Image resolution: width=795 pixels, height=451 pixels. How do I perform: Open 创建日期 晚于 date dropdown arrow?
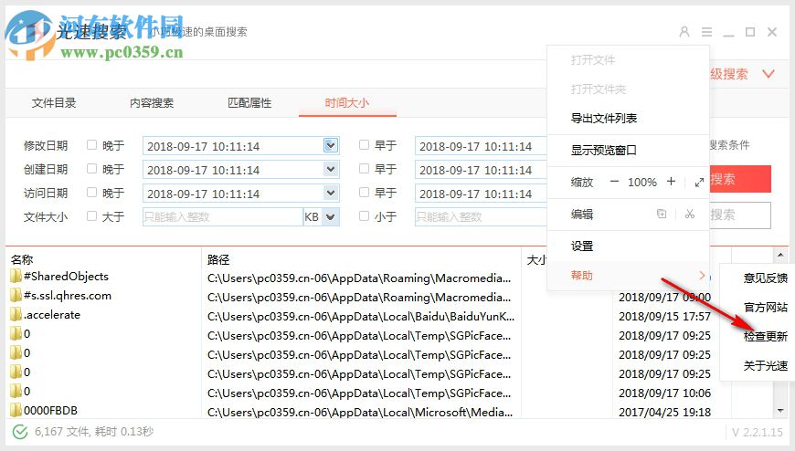(331, 169)
